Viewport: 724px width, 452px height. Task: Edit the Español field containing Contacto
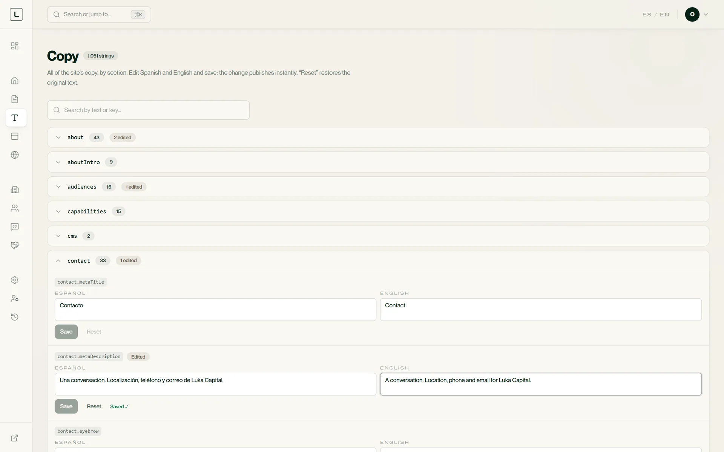click(x=215, y=310)
